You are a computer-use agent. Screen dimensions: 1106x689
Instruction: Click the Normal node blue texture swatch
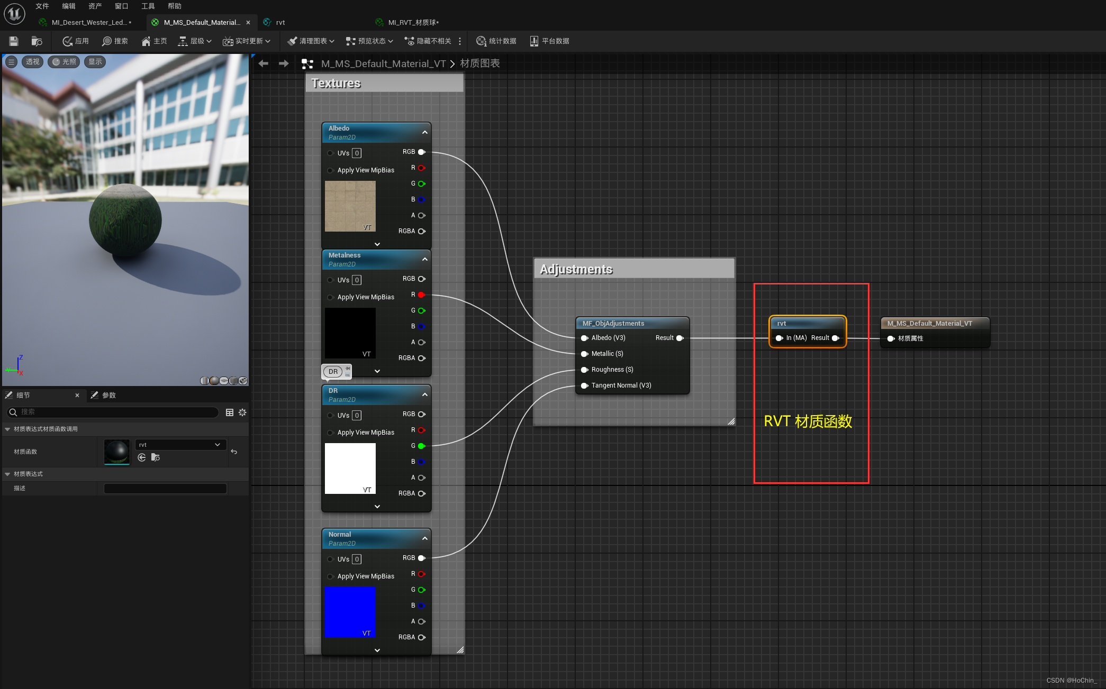click(x=350, y=612)
